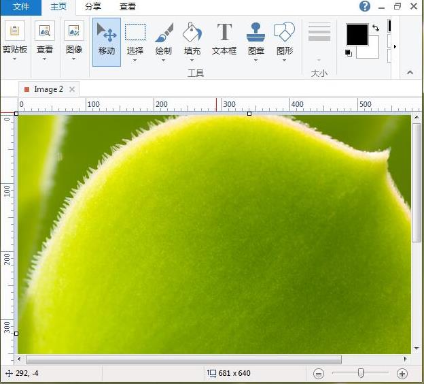Select the Move (移动) tool
424x384 pixels.
(107, 42)
